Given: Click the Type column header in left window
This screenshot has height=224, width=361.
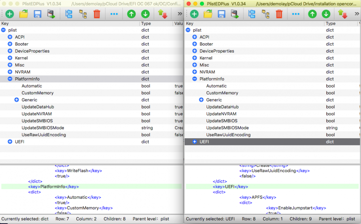Looking at the screenshot, I should click(156, 23).
